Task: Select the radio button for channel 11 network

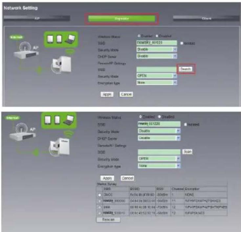Action: tap(99, 201)
